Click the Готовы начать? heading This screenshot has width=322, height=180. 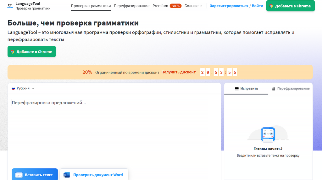268,149
